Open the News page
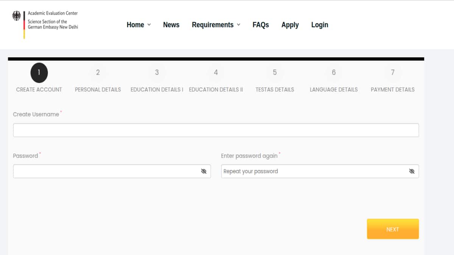 click(x=171, y=25)
